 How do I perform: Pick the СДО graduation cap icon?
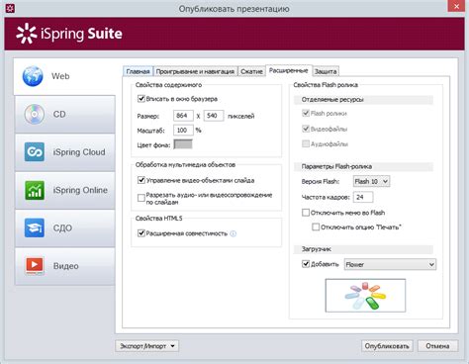(35, 227)
